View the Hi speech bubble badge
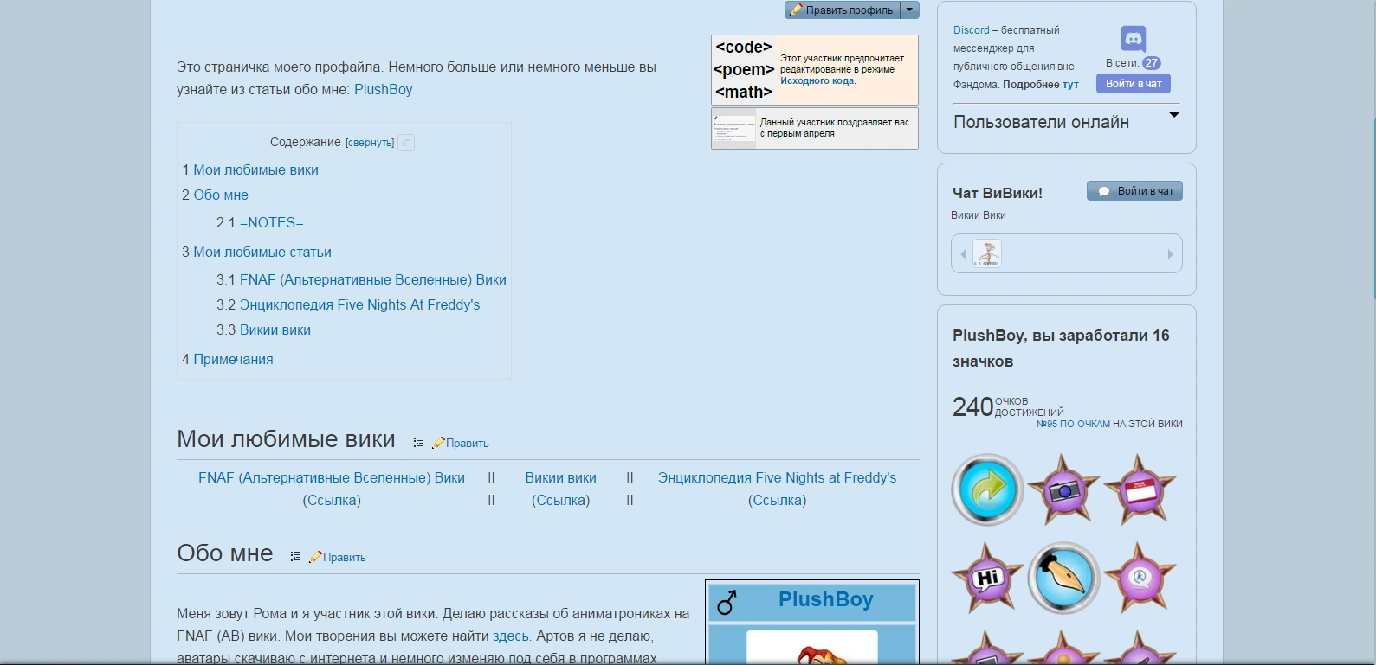1376x665 pixels. [x=987, y=578]
